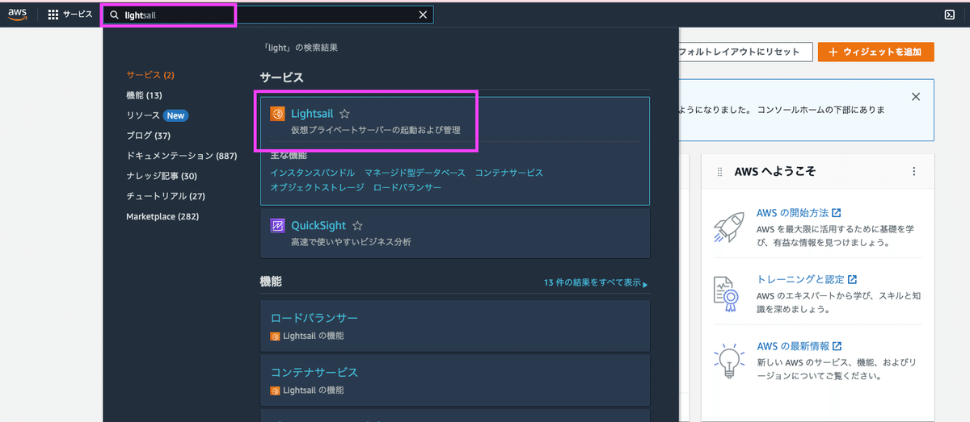Open the AWS へようこそ widget options menu
970x422 pixels.
(x=914, y=172)
